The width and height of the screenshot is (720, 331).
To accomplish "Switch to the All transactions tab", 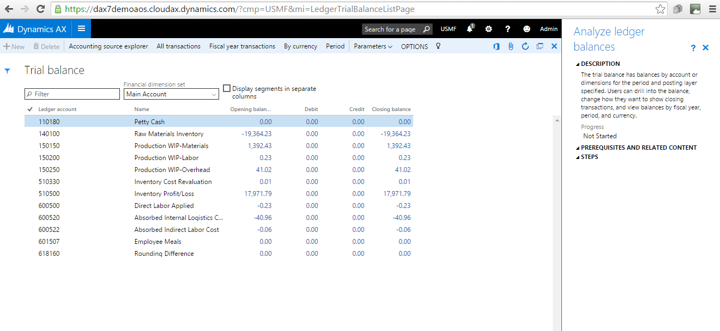I will pyautogui.click(x=178, y=46).
